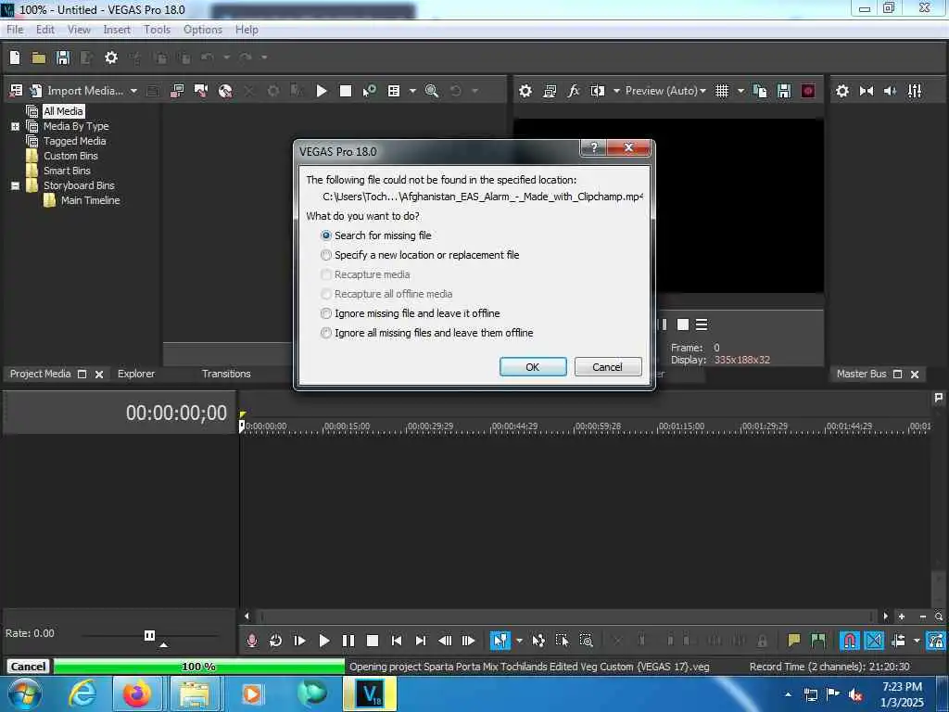This screenshot has width=949, height=712.
Task: Save snapshot to file in preview toolbar
Action: tap(784, 91)
